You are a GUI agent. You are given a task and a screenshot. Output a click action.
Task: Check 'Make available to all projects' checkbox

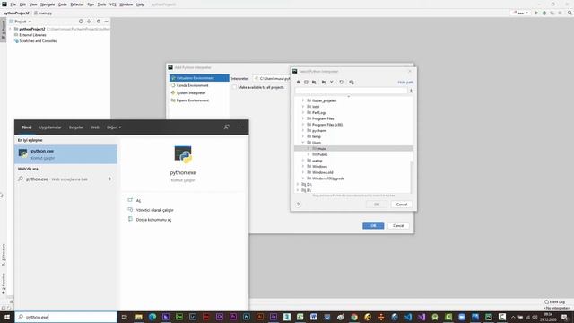point(234,87)
